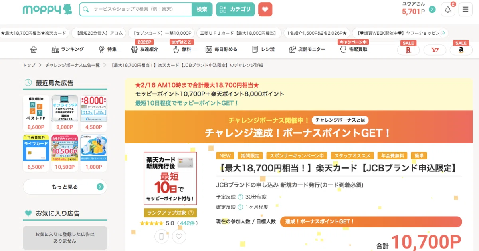Click the 達成!ボーナスポイントGET progress bar
The image size is (479, 251).
pos(371,222)
